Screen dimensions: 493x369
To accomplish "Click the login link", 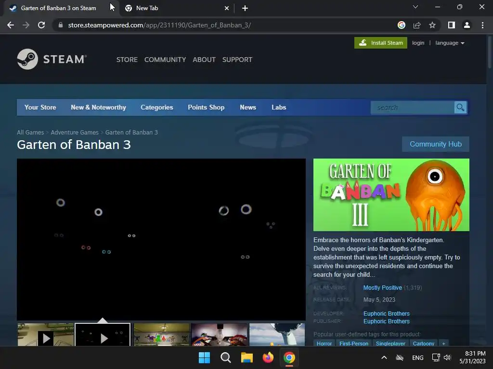I will point(418,43).
